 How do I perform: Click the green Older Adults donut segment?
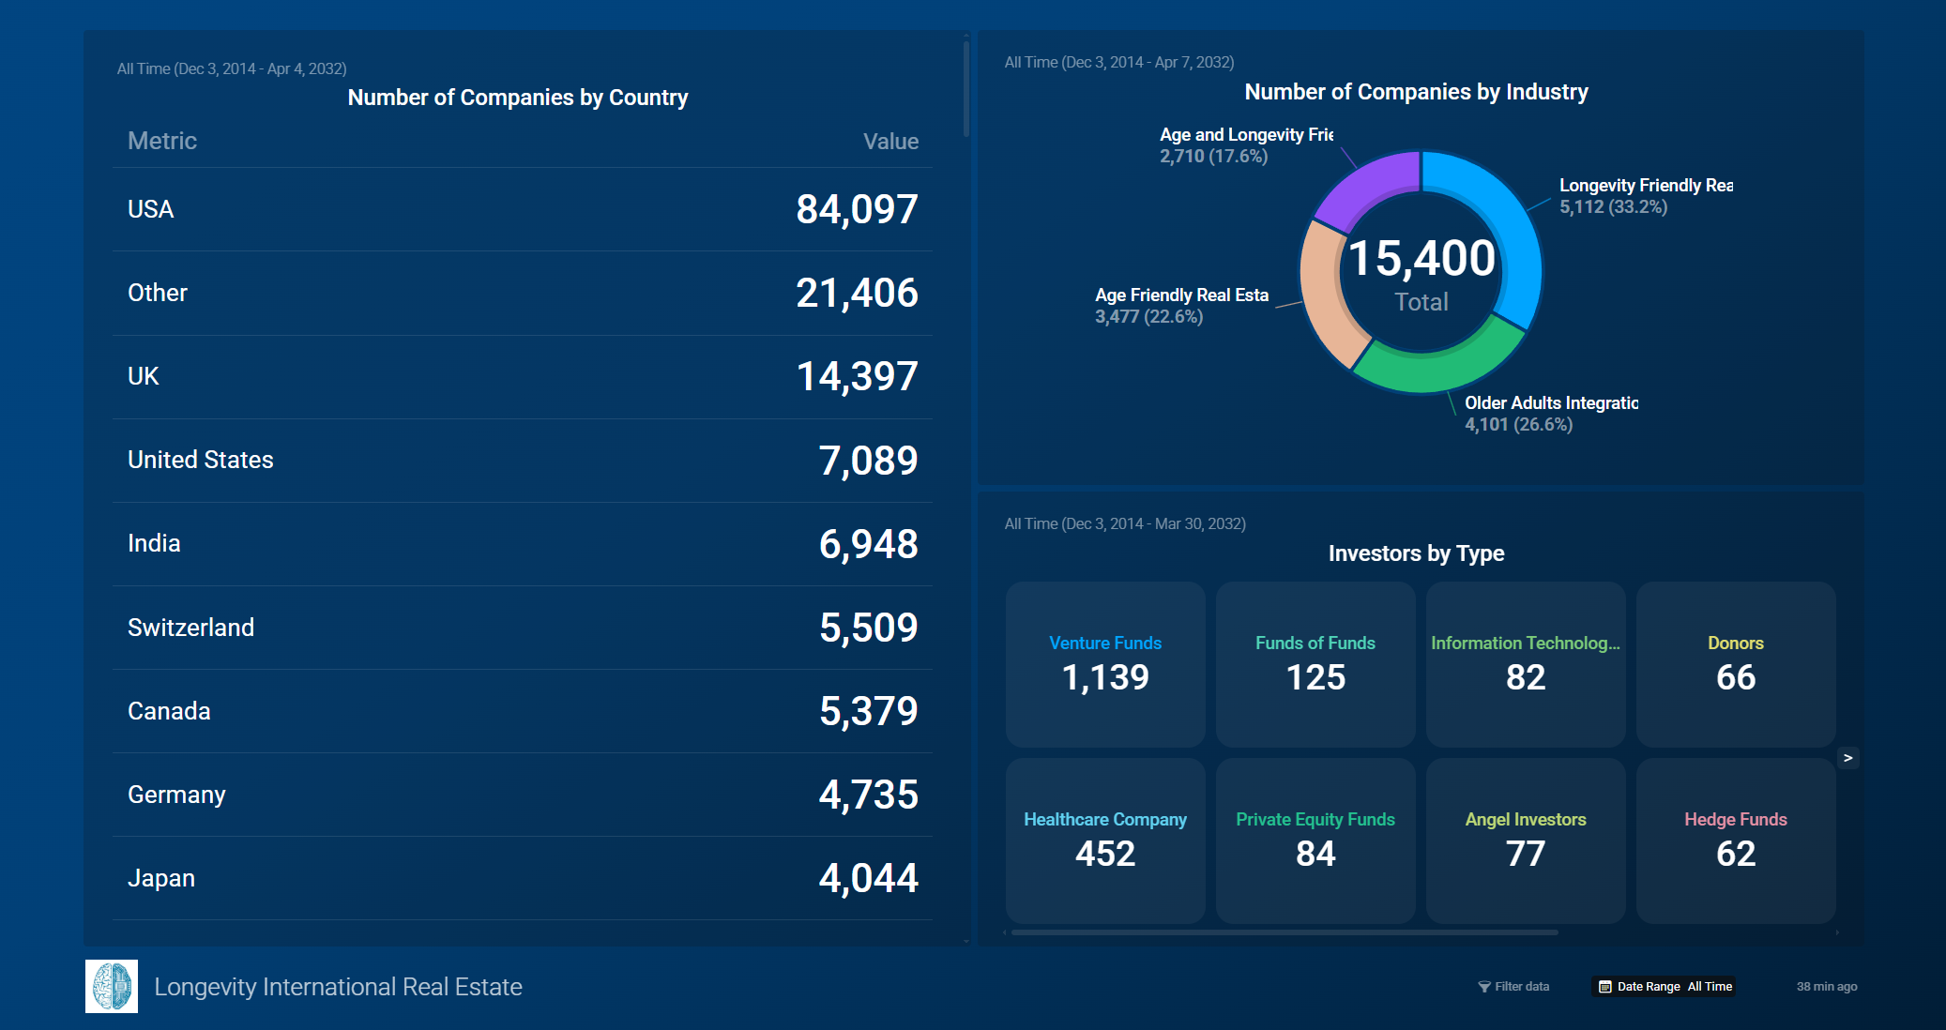(x=1440, y=370)
